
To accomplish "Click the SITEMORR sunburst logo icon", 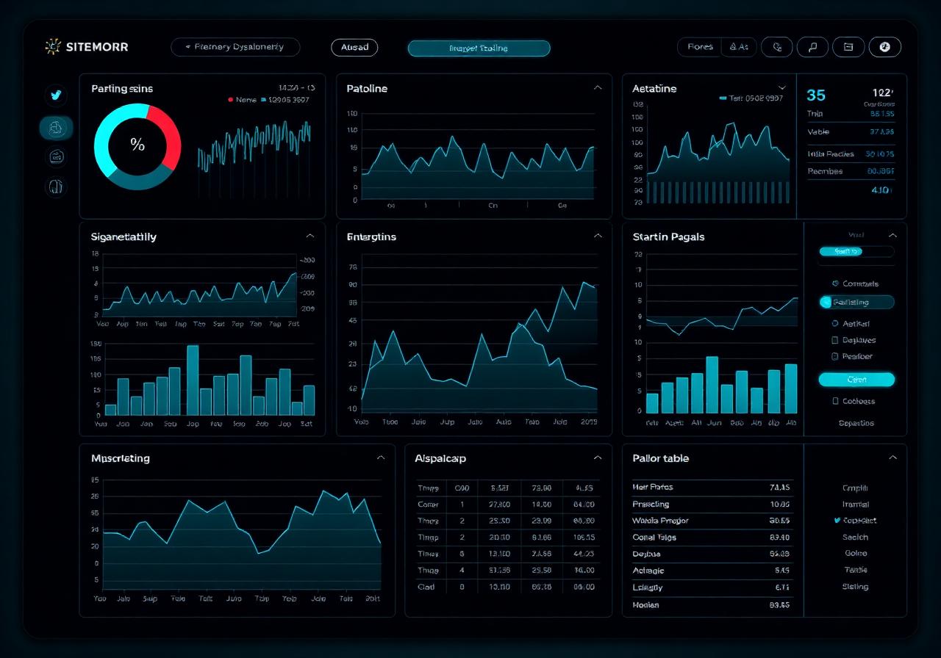I will pos(52,46).
